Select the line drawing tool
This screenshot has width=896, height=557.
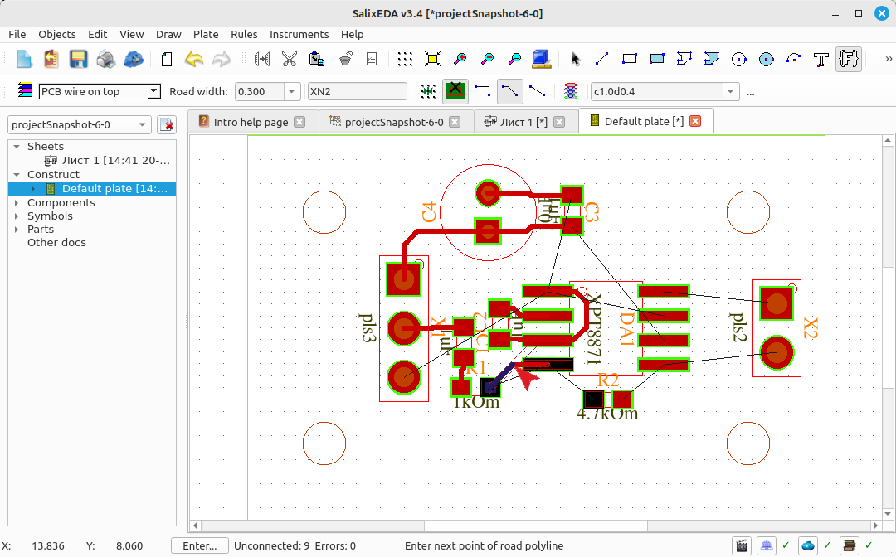click(x=601, y=59)
